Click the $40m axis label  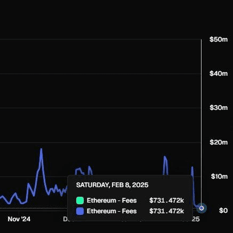(219, 74)
